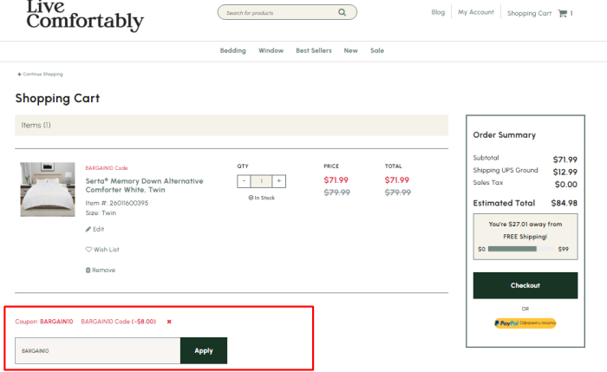Click the Subtotal $71.99 value
607x372 pixels.
(x=565, y=160)
